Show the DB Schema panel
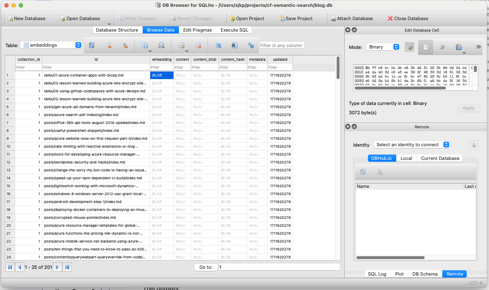Image resolution: width=489 pixels, height=290 pixels. (425, 274)
